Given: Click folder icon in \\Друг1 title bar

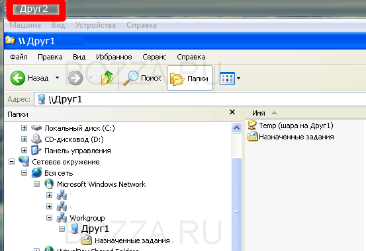Looking at the screenshot, I should click(10, 40).
